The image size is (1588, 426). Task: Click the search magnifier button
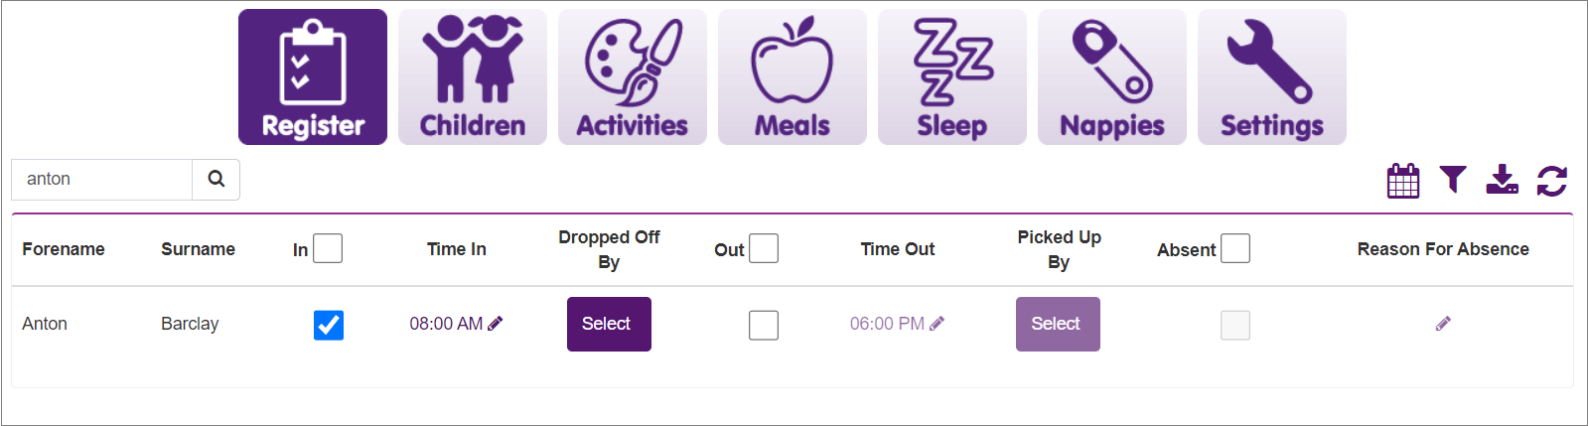point(217,180)
